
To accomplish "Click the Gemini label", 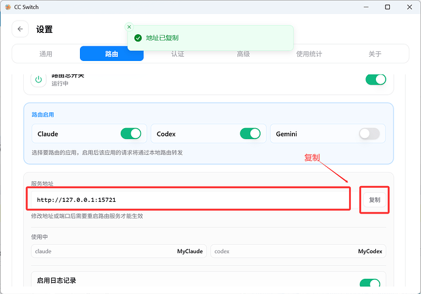I will (x=287, y=134).
